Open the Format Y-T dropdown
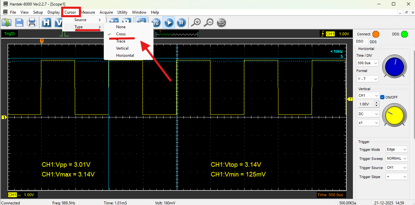415x205 pixels. 368,79
